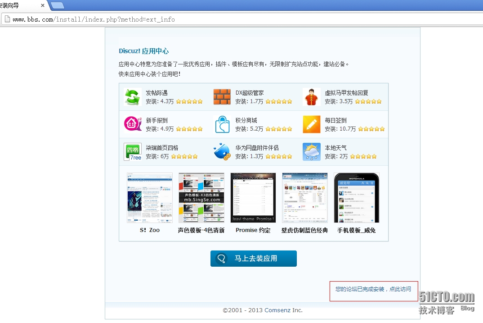
Task: Click the 华为网盘附件伴侣 blue icon
Action: (x=222, y=152)
